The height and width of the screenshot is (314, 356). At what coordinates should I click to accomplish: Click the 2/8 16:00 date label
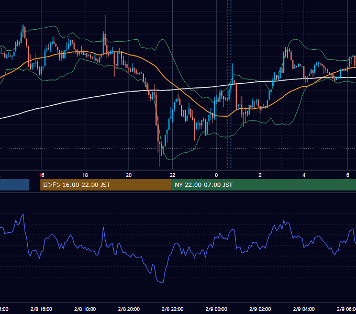point(41,309)
